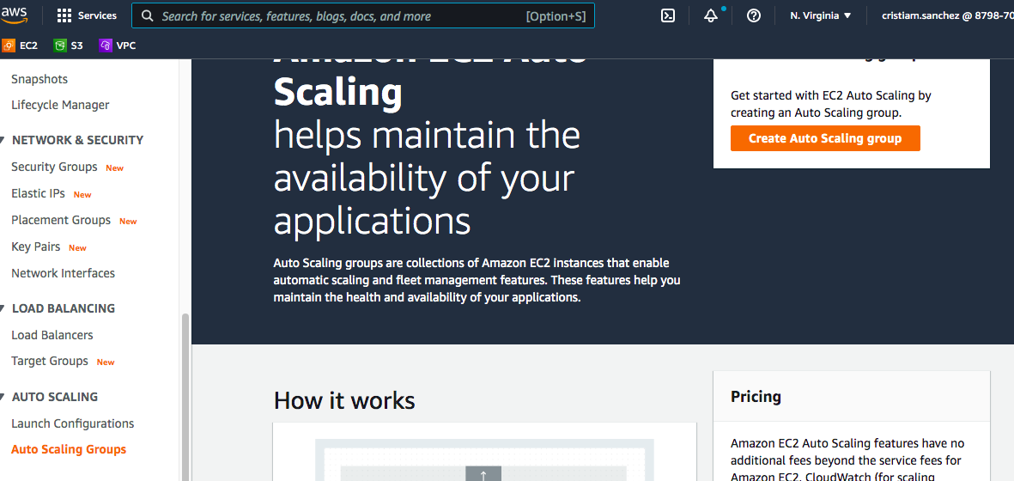Click the help question mark icon
Viewport: 1014px width, 481px height.
tap(754, 15)
